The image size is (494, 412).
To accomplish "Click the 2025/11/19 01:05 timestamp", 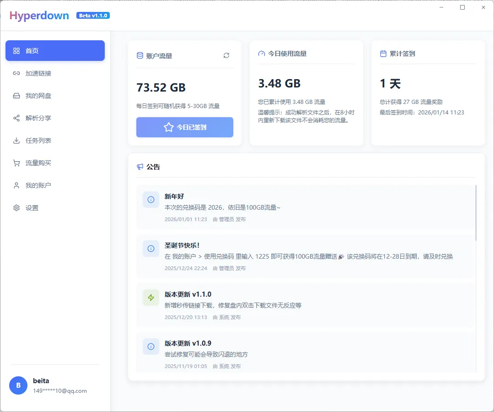I will pyautogui.click(x=186, y=366).
